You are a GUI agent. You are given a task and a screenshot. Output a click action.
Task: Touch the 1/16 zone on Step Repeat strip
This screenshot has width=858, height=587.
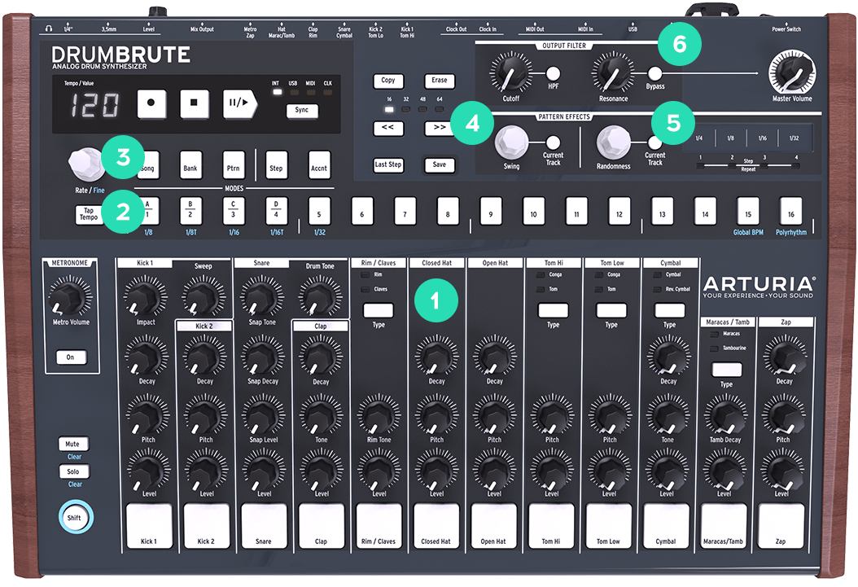pos(762,138)
